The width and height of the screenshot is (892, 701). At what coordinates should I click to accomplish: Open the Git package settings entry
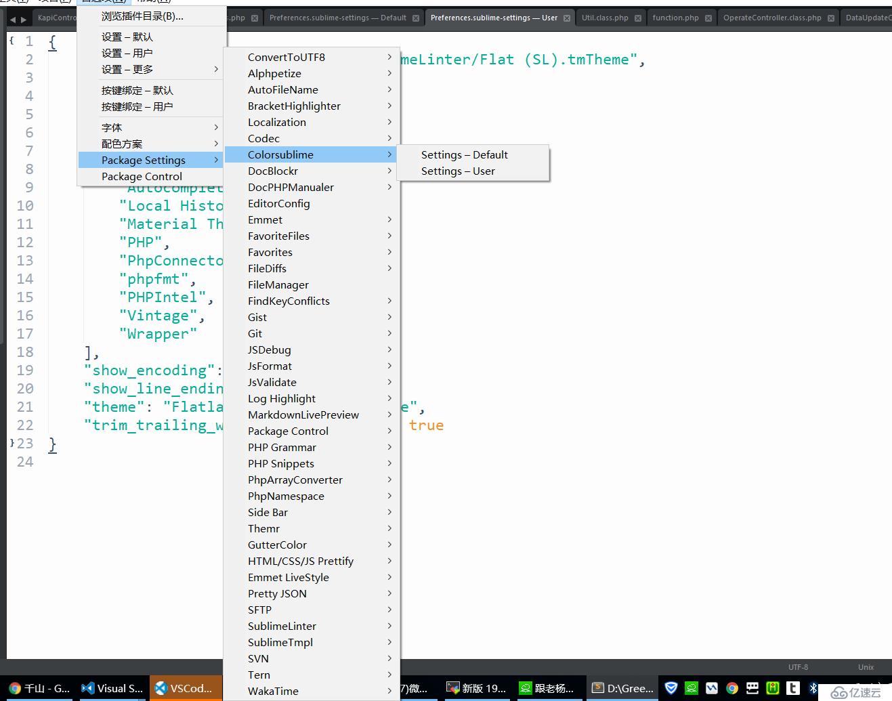click(x=312, y=333)
